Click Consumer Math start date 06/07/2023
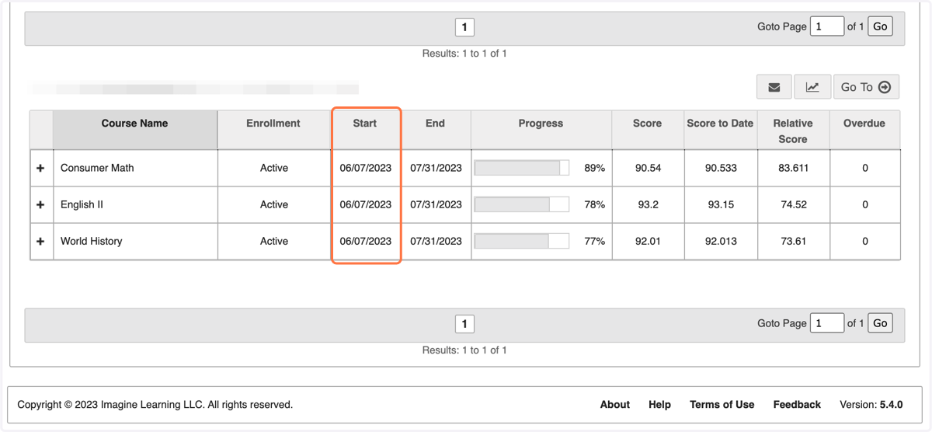Viewport: 932px width, 432px height. click(x=366, y=168)
